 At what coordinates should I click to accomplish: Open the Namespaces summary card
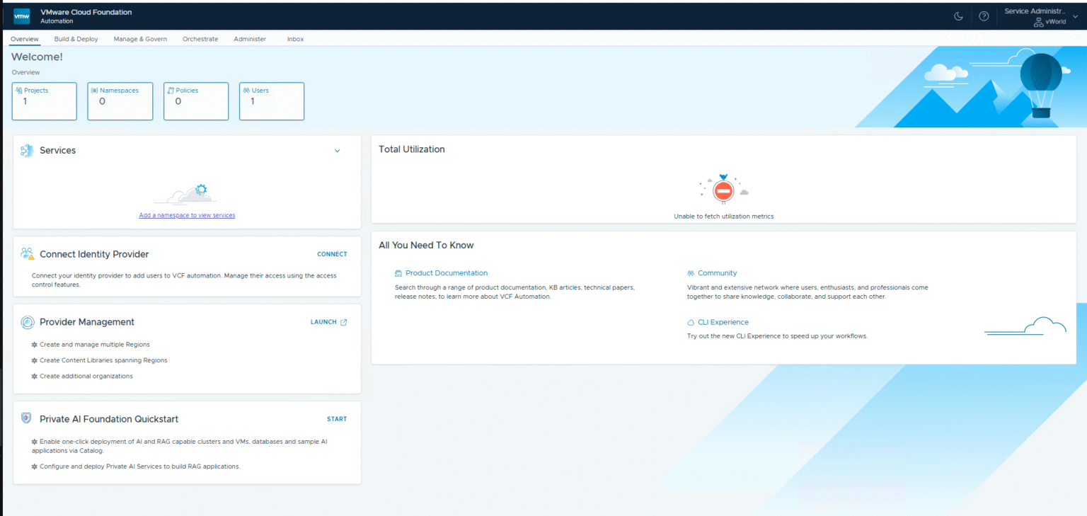(120, 101)
